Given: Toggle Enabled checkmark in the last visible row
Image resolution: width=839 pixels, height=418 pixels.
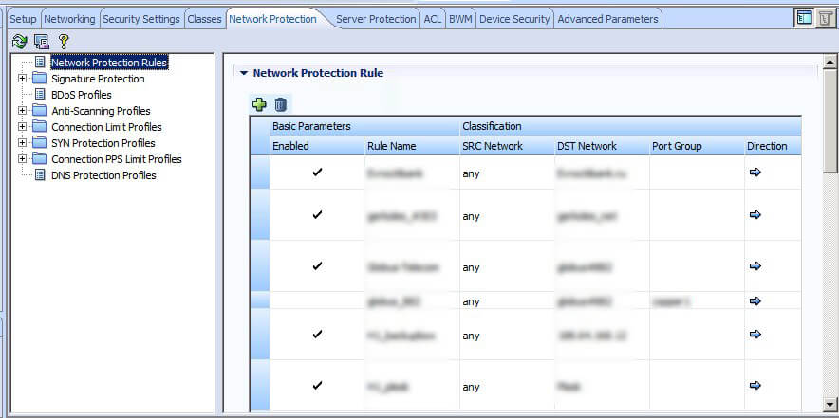Looking at the screenshot, I should tap(317, 386).
